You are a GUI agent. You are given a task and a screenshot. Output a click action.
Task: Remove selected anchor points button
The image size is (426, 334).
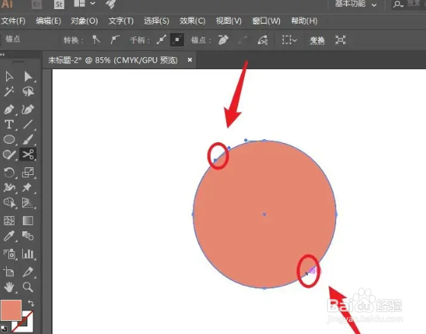point(223,40)
